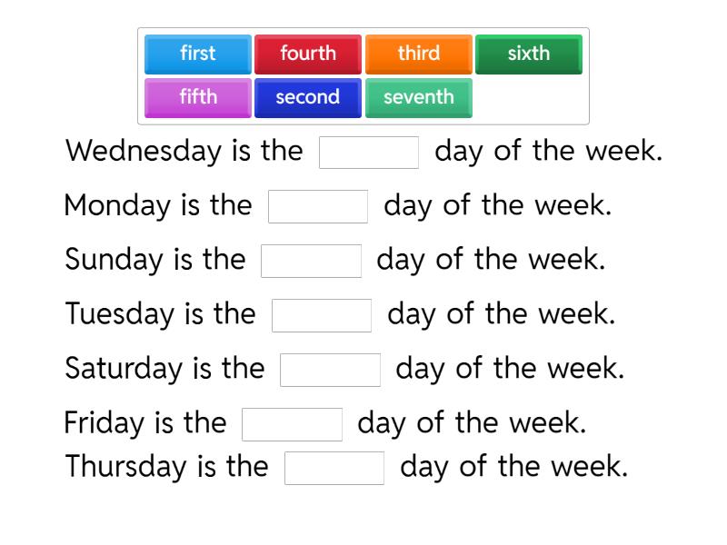Image resolution: width=727 pixels, height=545 pixels.
Task: Select the orange 'third' word tile
Action: [x=419, y=54]
